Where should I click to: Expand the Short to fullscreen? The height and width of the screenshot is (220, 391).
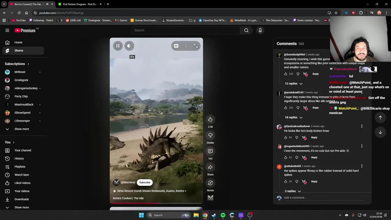(x=195, y=46)
